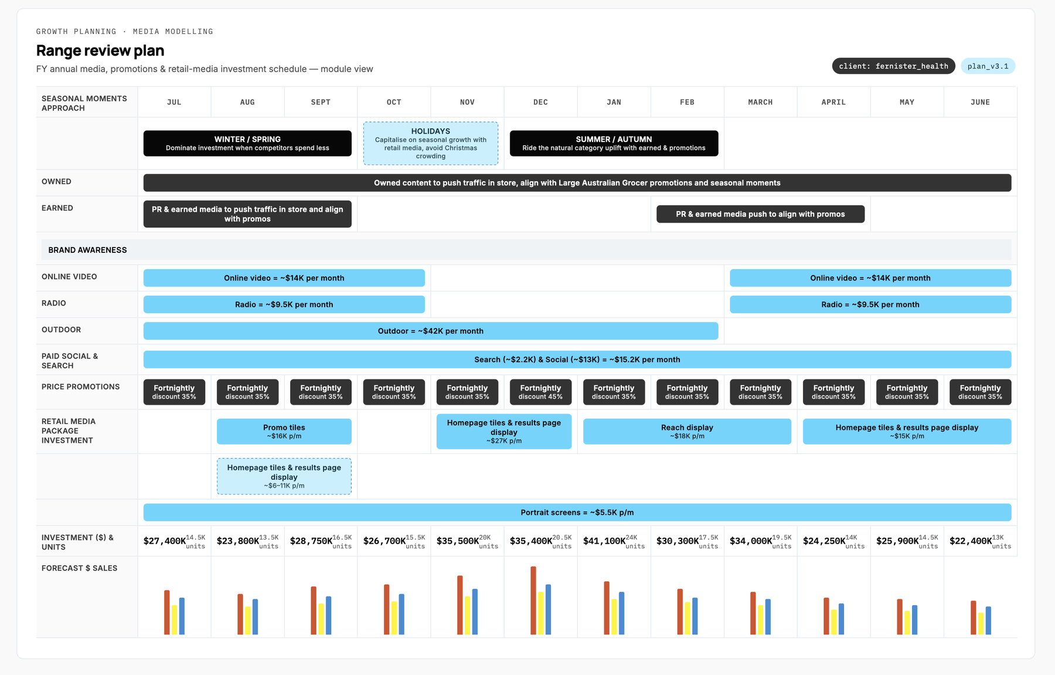
Task: Click the $41,100K January investment value
Action: [604, 541]
